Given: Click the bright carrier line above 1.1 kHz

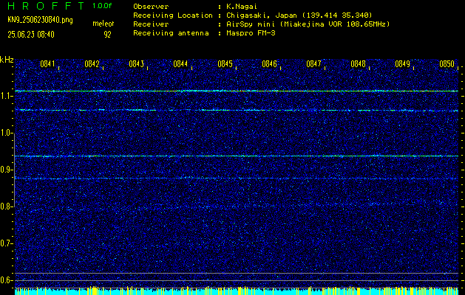Looking at the screenshot, I should click(237, 91).
